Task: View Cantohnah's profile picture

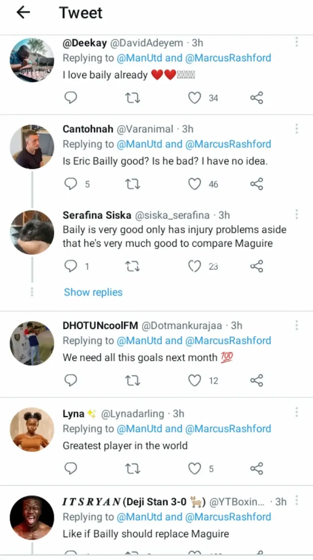Action: tap(32, 147)
